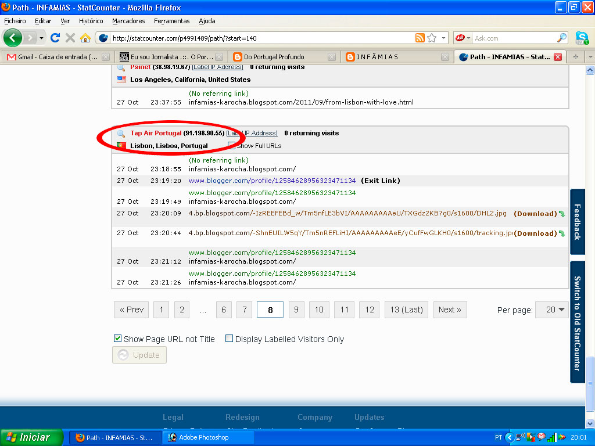Go back with the green back arrow

13,38
